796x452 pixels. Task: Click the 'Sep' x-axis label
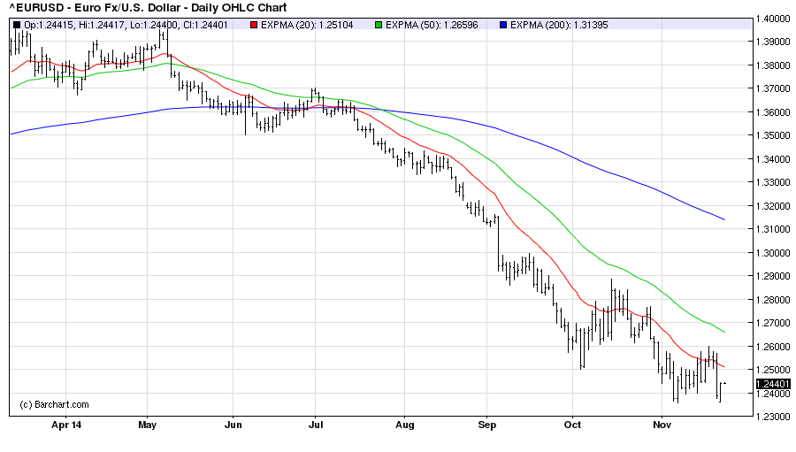486,425
